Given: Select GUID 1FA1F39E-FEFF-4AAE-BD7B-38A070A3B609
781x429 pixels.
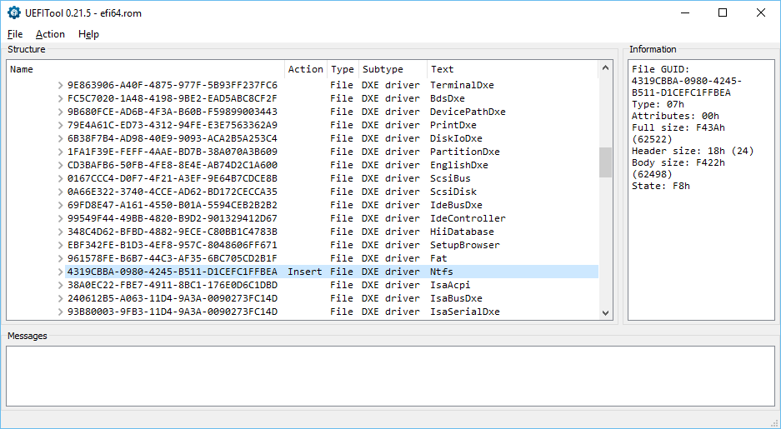Looking at the screenshot, I should point(173,152).
